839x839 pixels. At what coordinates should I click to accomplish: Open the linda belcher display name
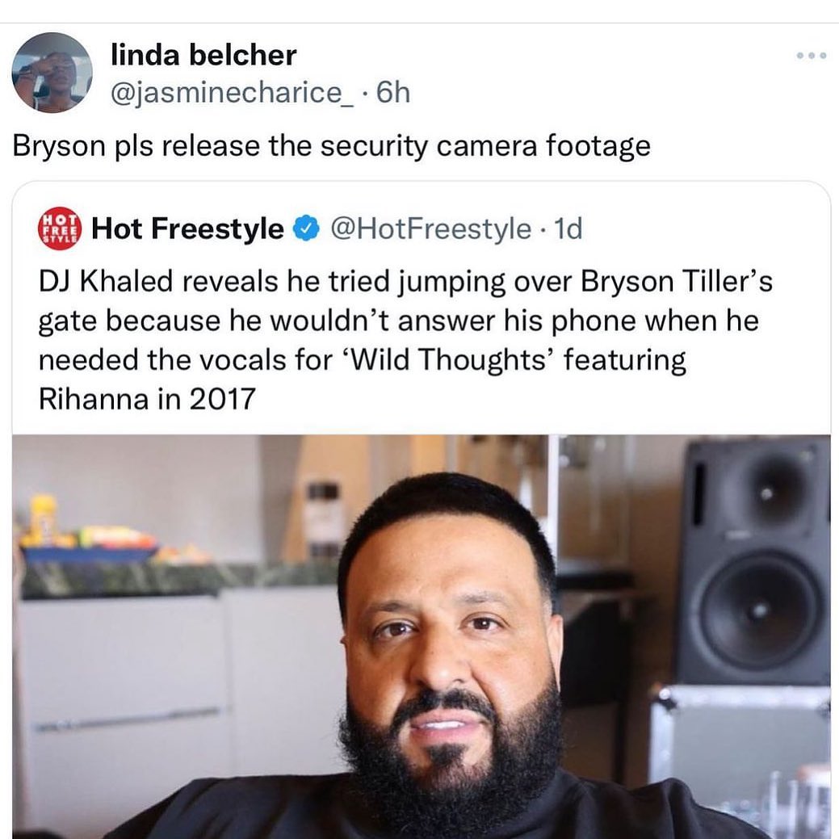coord(203,55)
